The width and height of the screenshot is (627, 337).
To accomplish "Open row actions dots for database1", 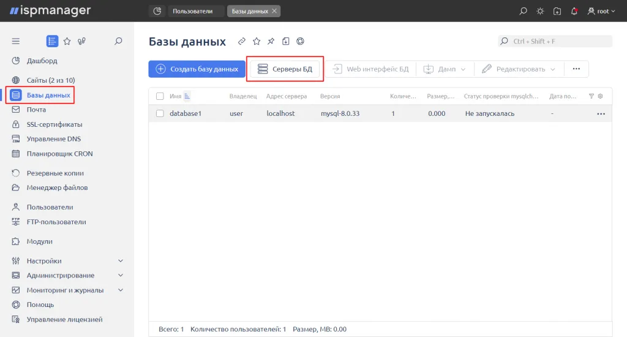I will point(601,114).
